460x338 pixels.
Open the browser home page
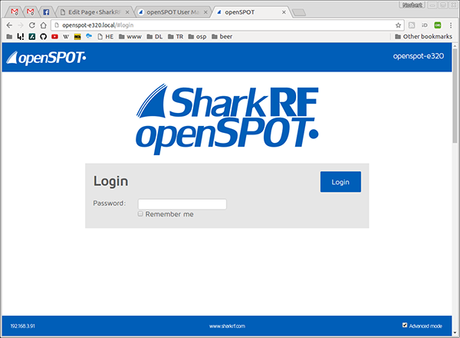click(x=44, y=25)
